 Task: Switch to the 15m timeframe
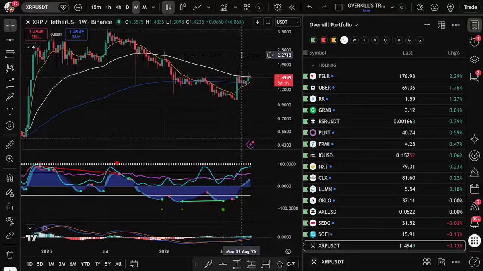(96, 7)
